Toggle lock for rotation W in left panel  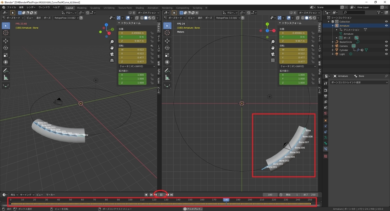(x=152, y=50)
